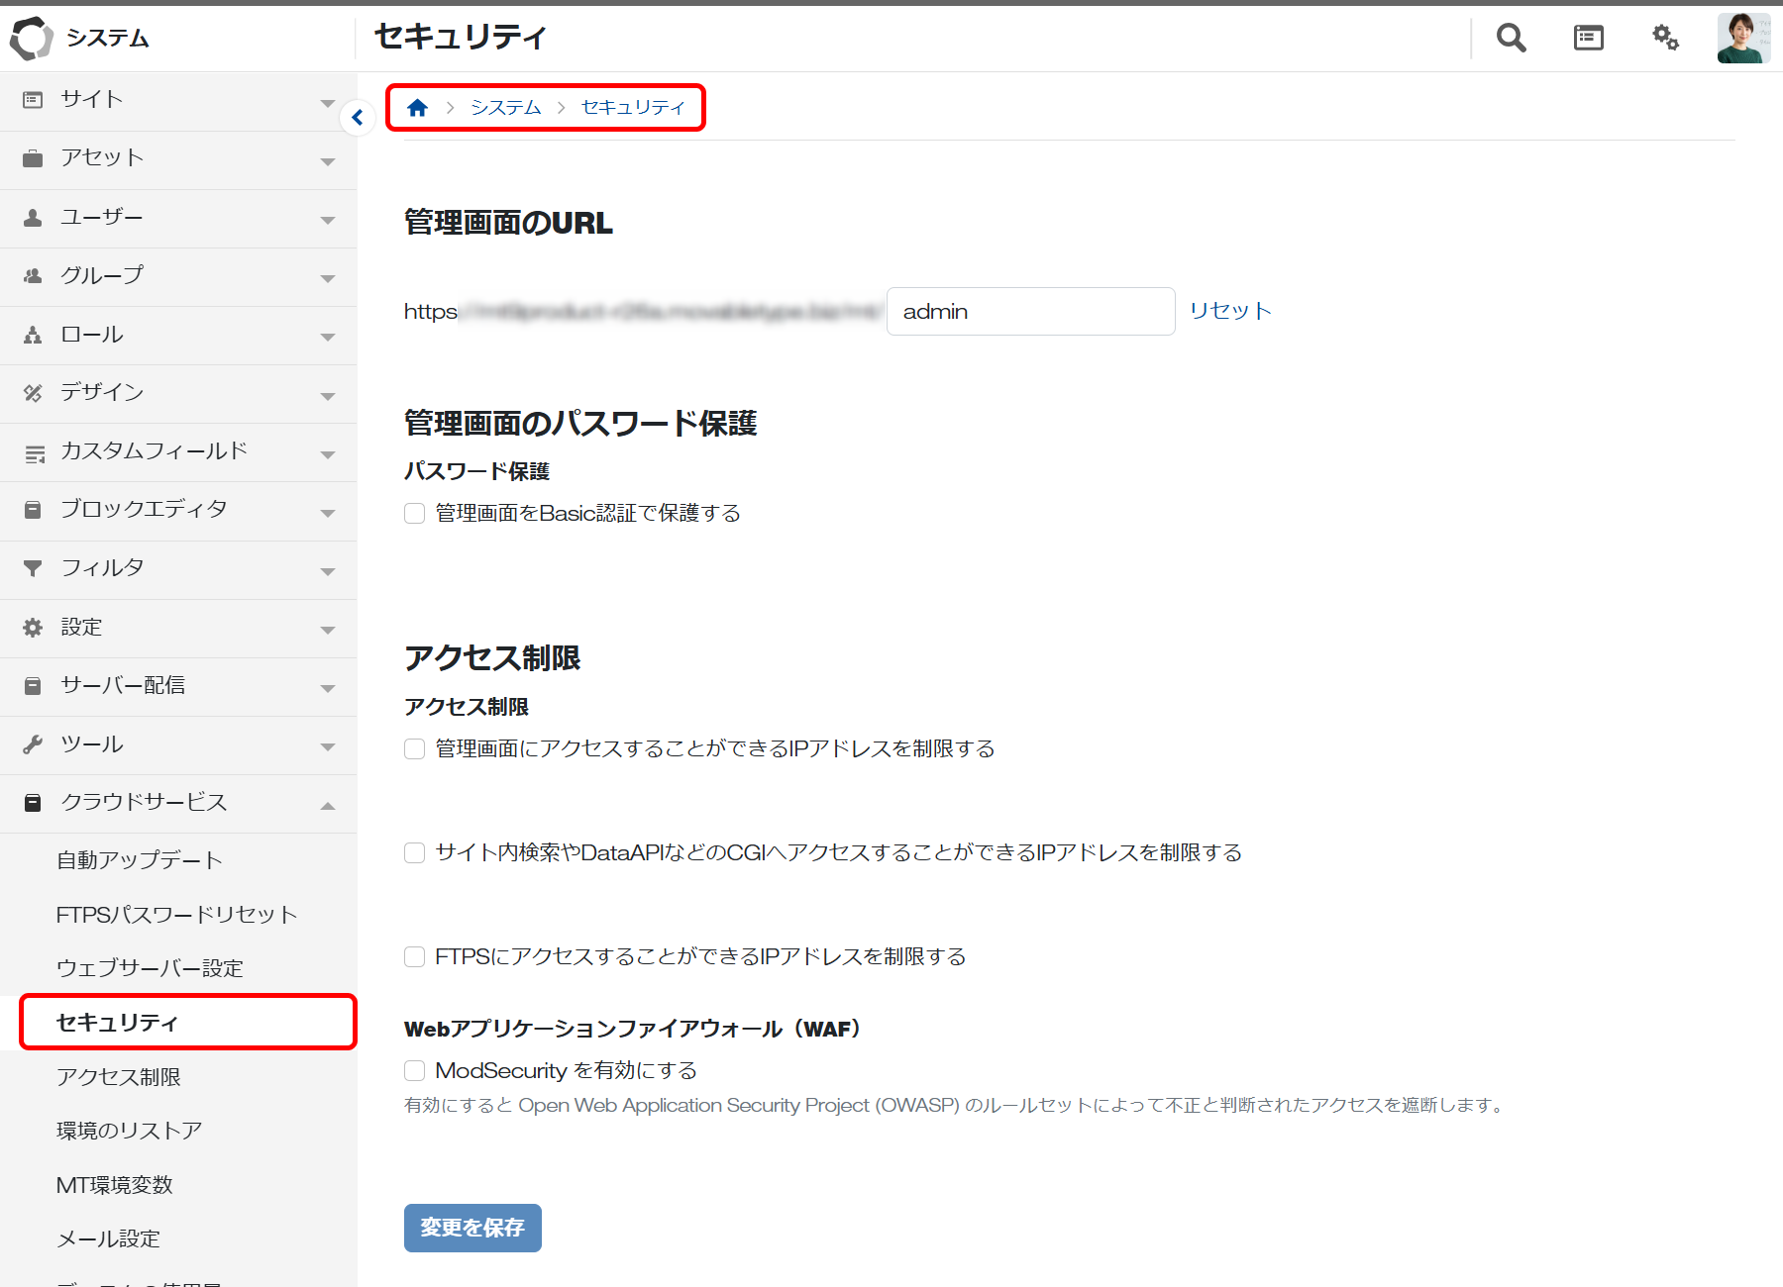Screen dimensions: 1783x1287
Task: Click the ツール wrench icon
Action: [x=33, y=744]
